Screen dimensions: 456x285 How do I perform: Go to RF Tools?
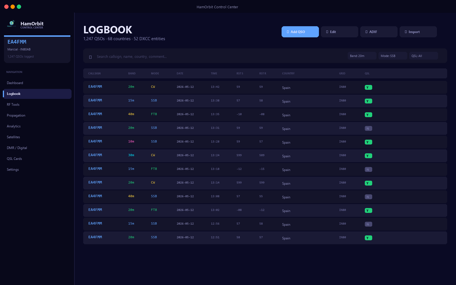pyautogui.click(x=37, y=105)
